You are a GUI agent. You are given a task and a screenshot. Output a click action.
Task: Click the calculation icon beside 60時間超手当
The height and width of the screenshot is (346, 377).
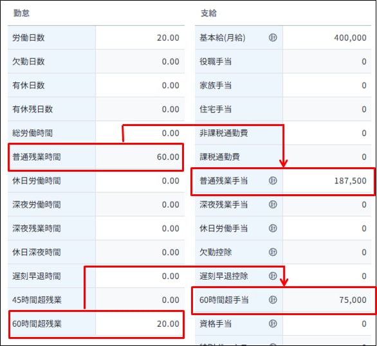tap(273, 300)
